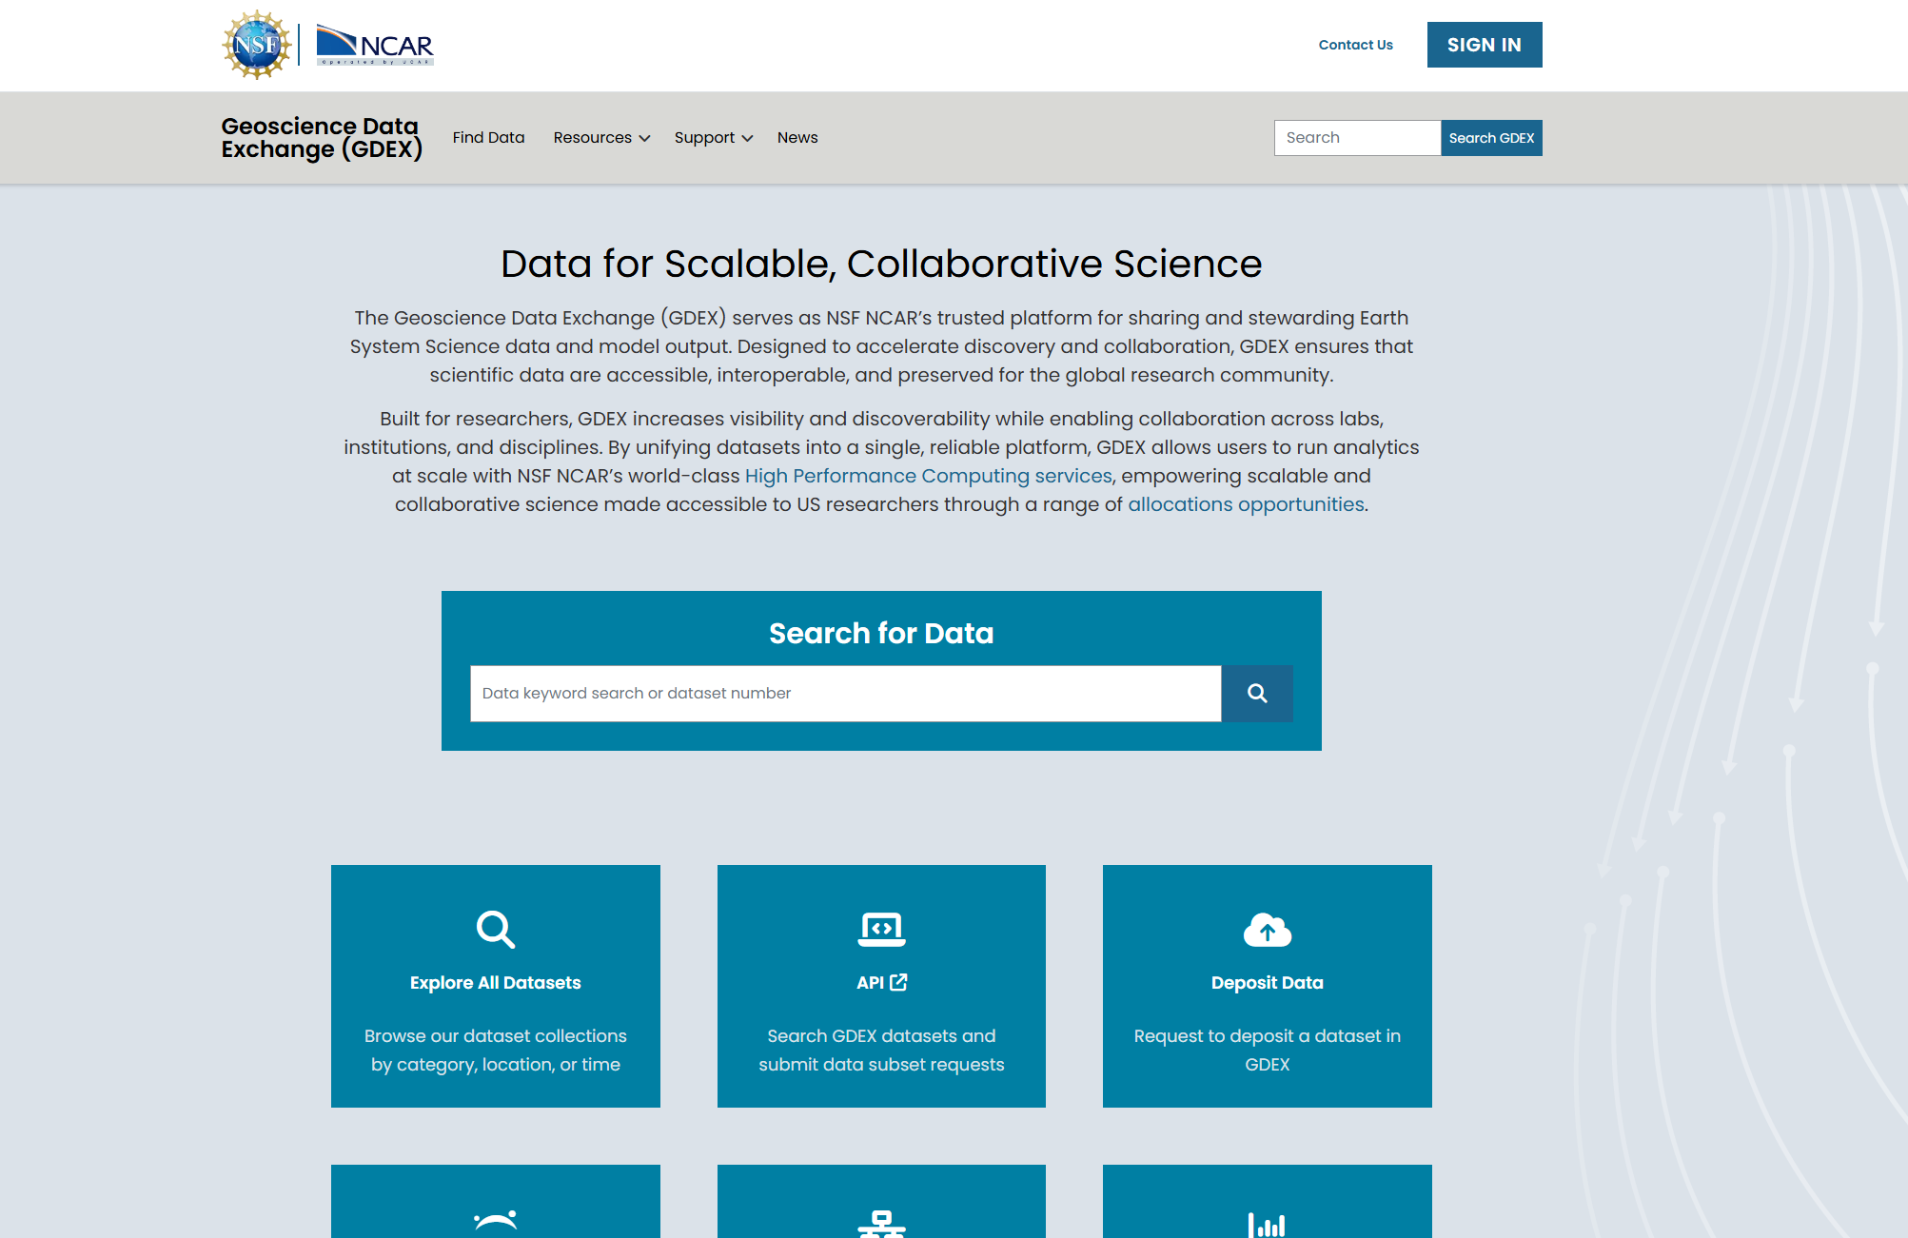This screenshot has height=1238, width=1908.
Task: Click the cloud upload icon on Deposit Data card
Action: point(1267,930)
